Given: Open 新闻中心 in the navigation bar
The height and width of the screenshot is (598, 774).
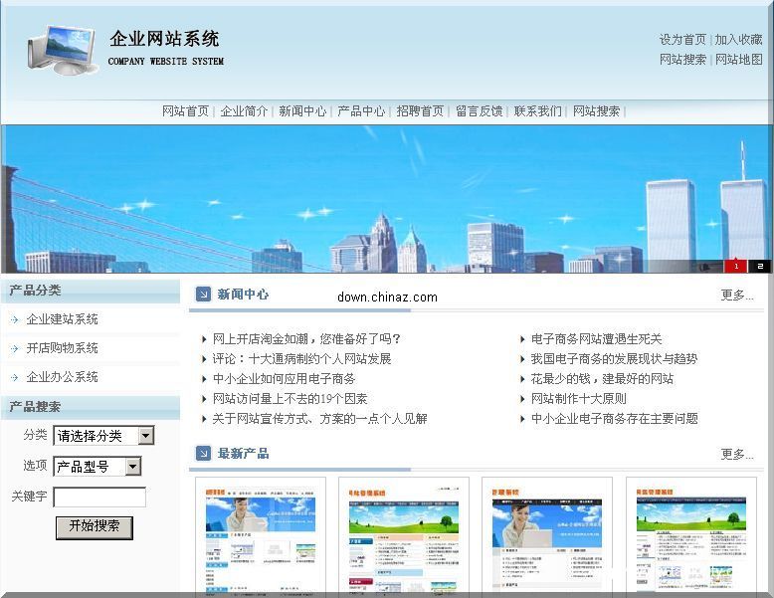Looking at the screenshot, I should pos(302,111).
